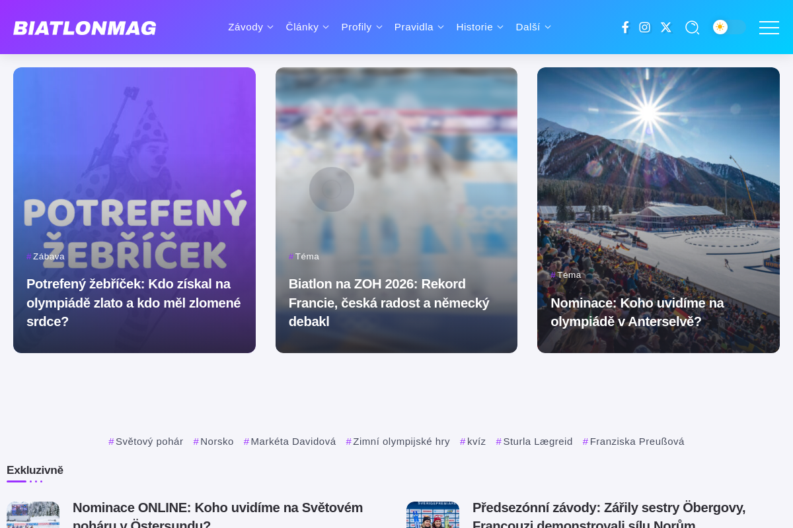Open the Historie menu item
This screenshot has height=528, width=793.
(480, 27)
